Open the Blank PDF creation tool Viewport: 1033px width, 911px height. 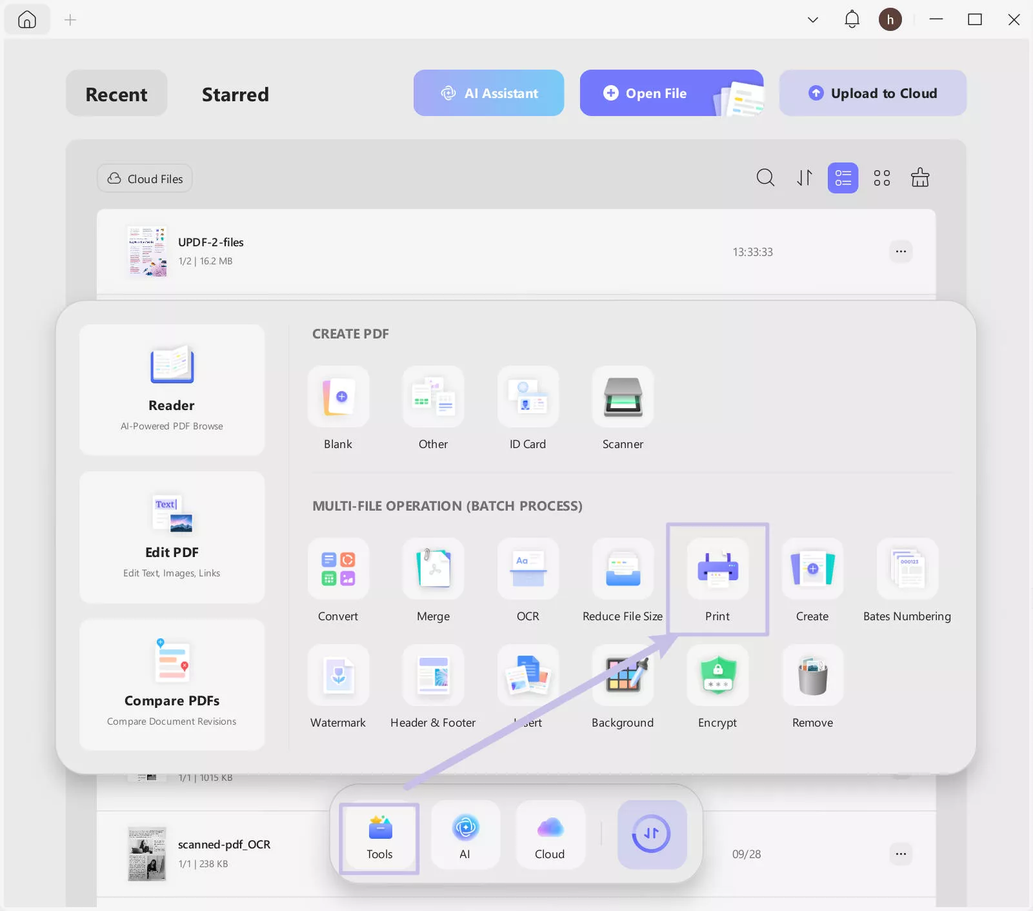pos(338,397)
